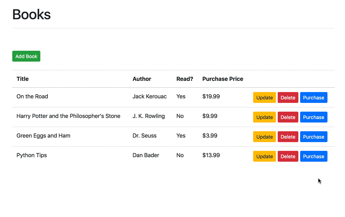
Task: Click the Add Book button
Action: coord(26,56)
